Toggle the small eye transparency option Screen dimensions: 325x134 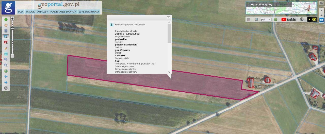point(322,15)
